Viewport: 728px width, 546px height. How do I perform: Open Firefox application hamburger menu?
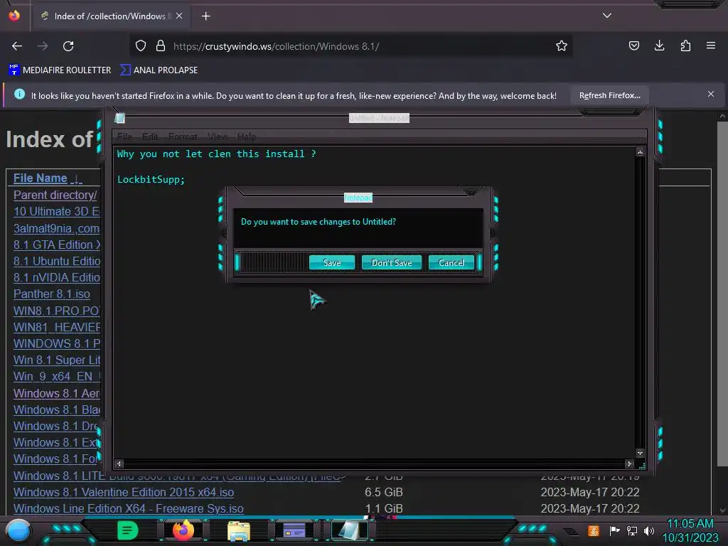pos(710,45)
